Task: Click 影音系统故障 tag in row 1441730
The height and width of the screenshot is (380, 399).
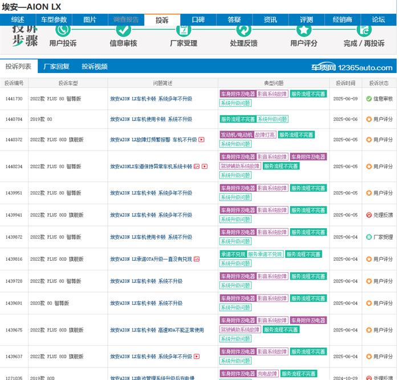Action: (x=272, y=94)
